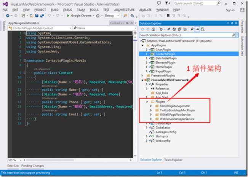The width and height of the screenshot is (248, 177).
Task: Close the Contact.cs tab
Action: click(x=131, y=23)
